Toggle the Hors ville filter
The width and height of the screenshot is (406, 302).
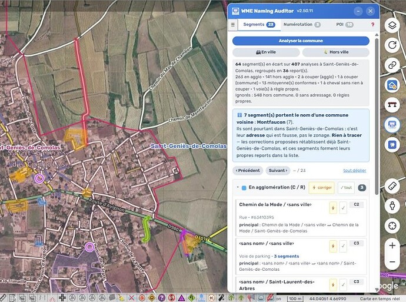point(336,52)
